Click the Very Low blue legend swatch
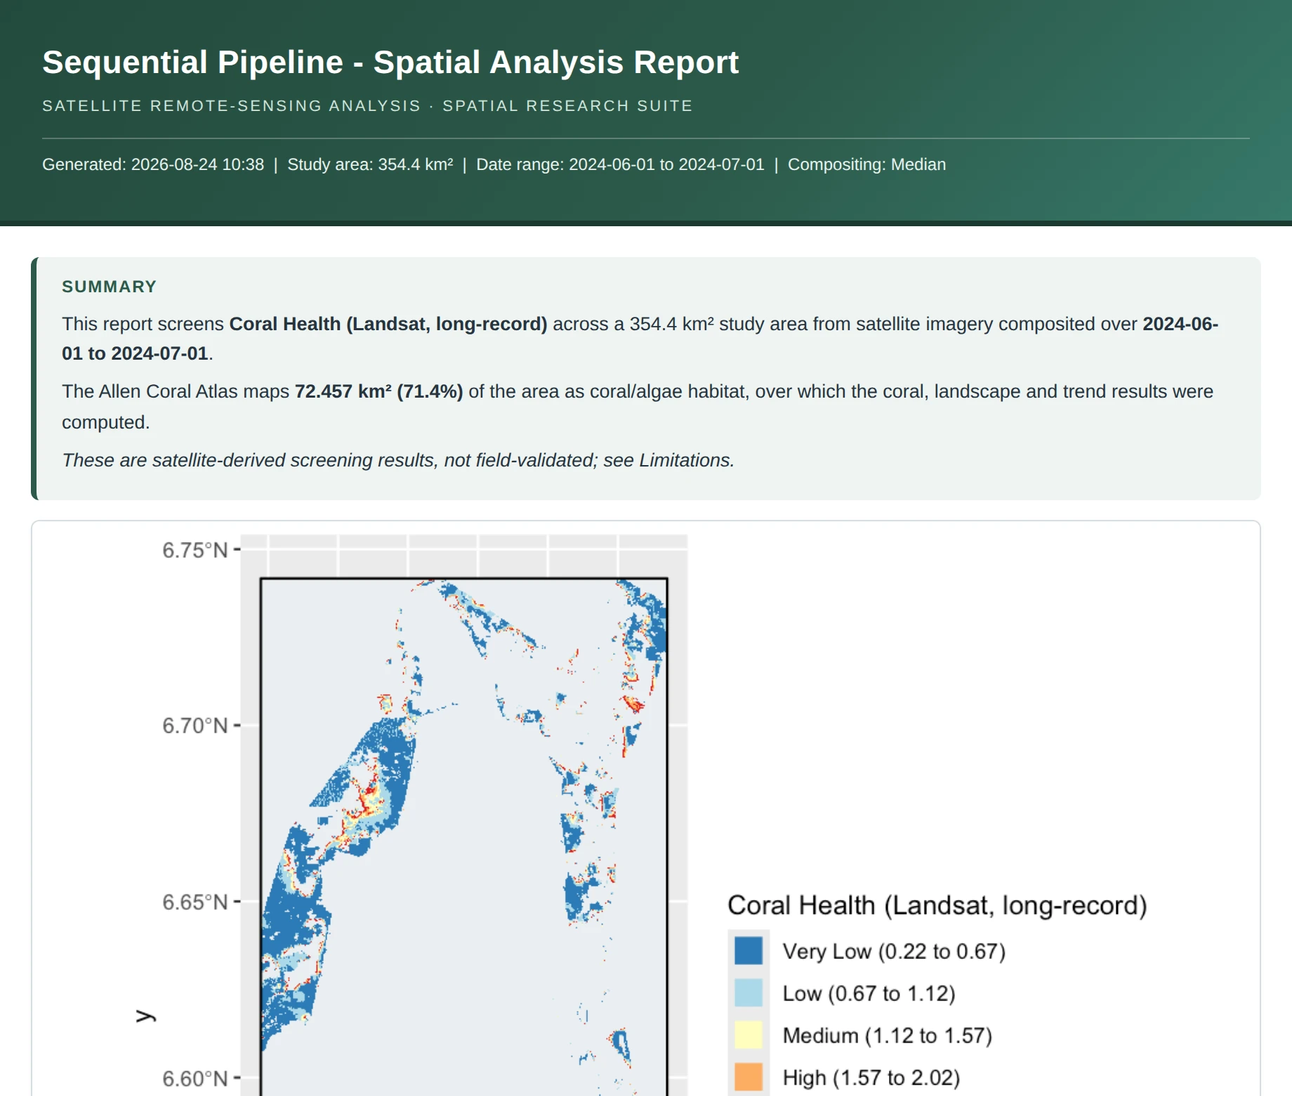The height and width of the screenshot is (1096, 1292). (749, 951)
